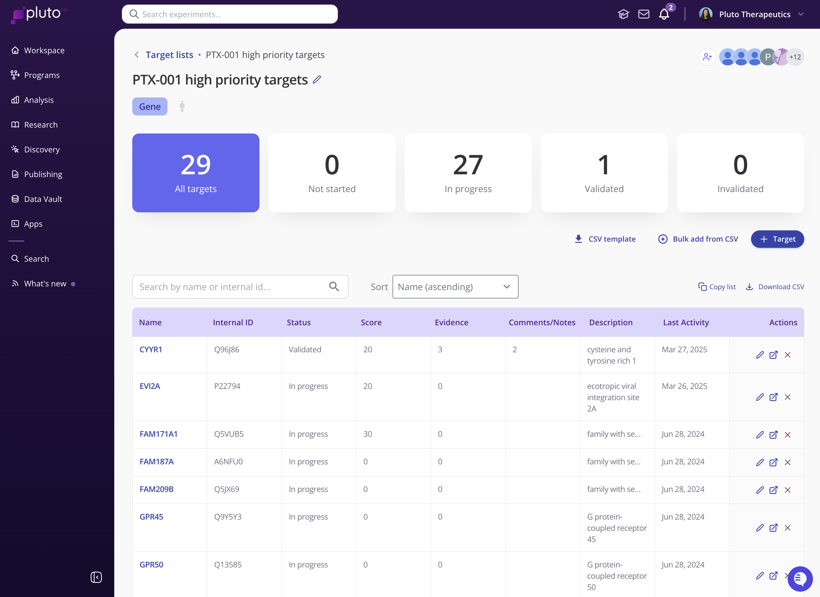
Task: Click the graduation cap learning icon
Action: click(x=623, y=14)
